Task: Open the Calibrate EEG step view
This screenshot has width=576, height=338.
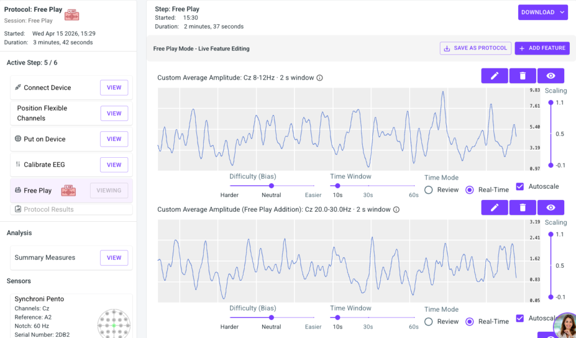Action: pyautogui.click(x=114, y=165)
